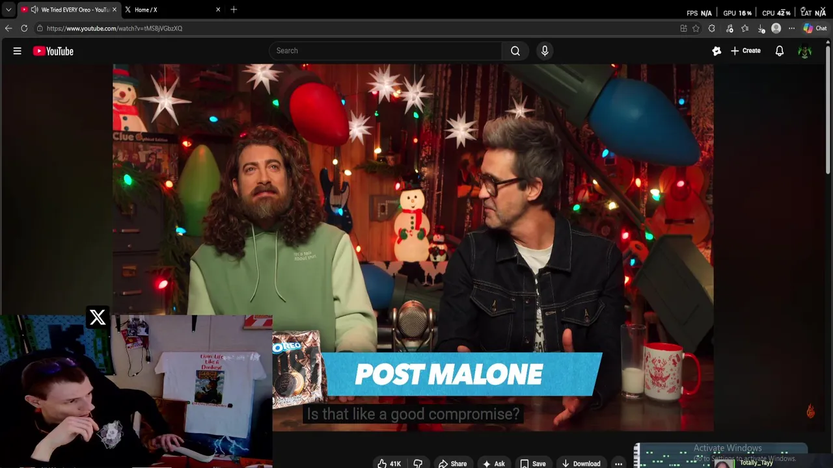Close the We Tried EVERY Oreo tab

(115, 10)
